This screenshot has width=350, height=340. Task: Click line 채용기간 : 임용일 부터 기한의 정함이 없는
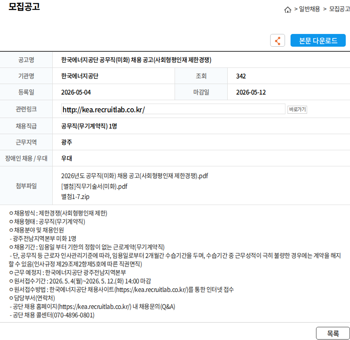click(x=87, y=247)
